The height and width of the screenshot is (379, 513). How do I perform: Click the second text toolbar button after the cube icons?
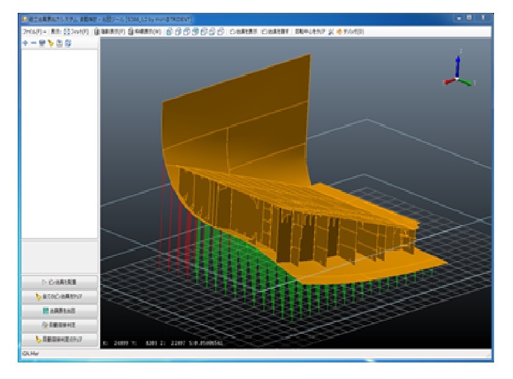(275, 32)
